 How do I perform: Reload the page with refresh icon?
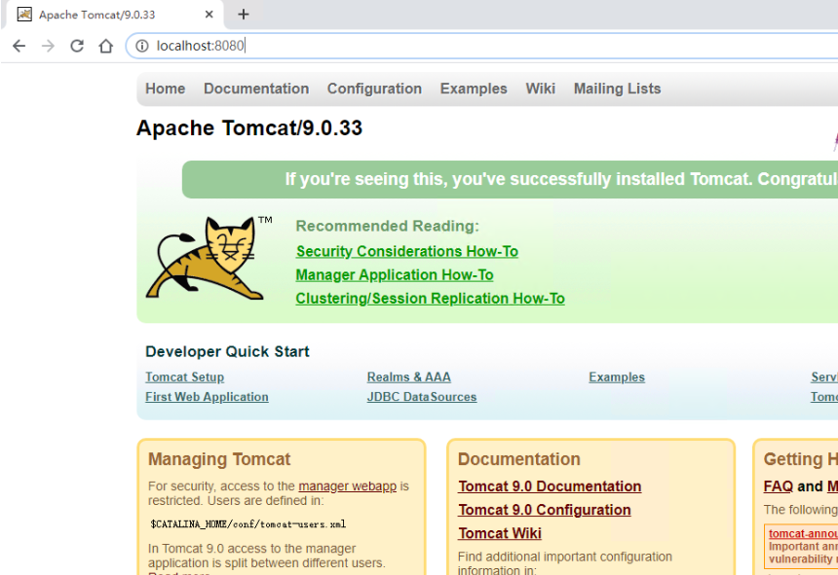(77, 46)
